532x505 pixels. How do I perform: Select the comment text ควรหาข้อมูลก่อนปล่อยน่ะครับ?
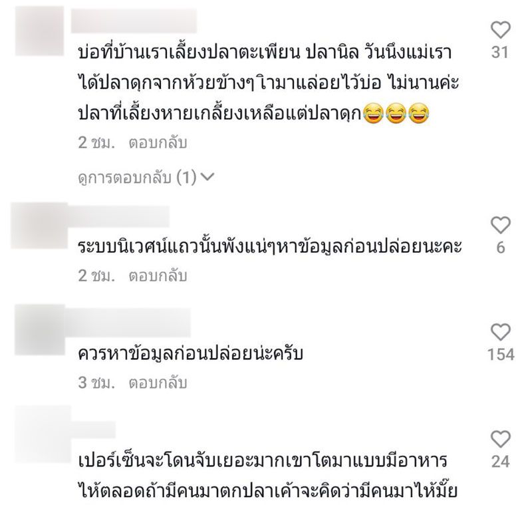(190, 354)
